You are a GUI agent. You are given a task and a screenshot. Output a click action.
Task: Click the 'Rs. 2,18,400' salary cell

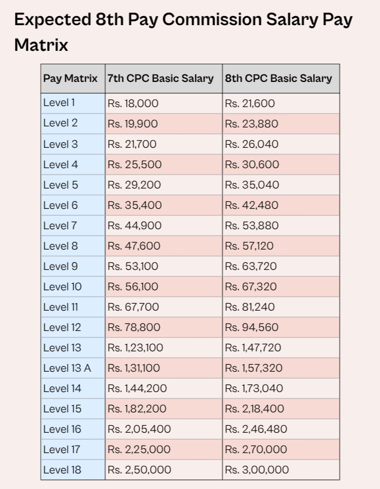pos(255,409)
